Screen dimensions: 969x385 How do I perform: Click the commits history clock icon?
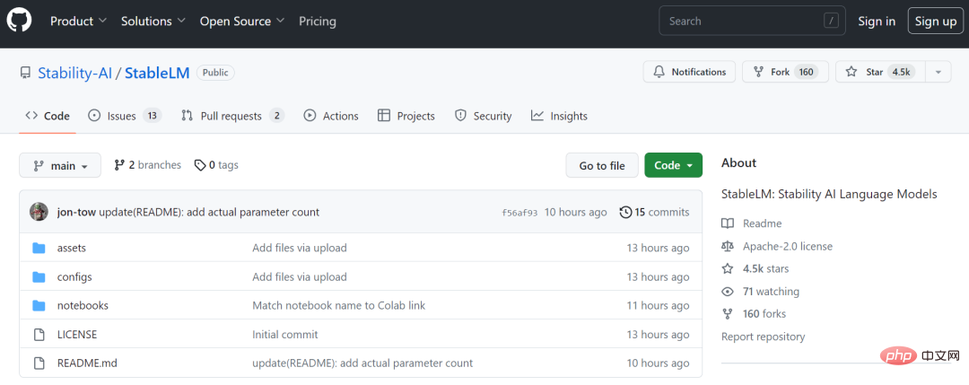[625, 212]
